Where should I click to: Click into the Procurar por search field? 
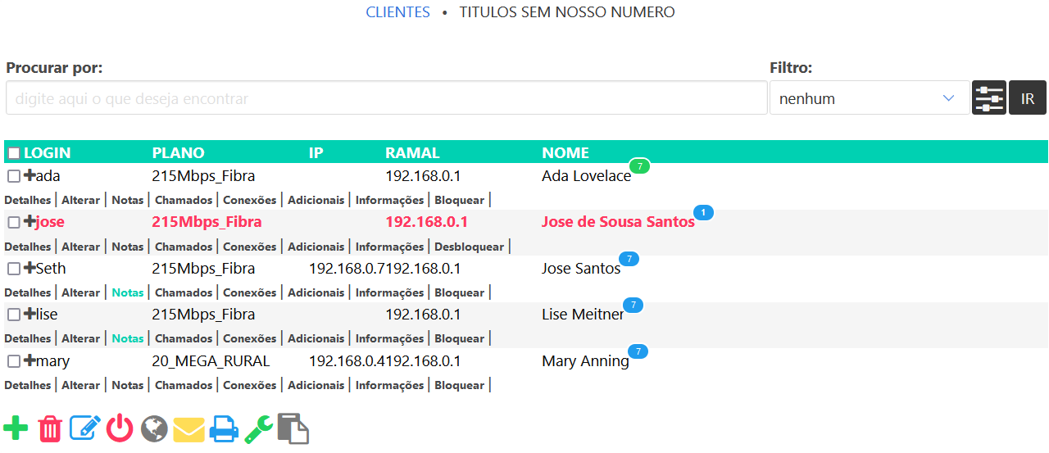pos(386,98)
